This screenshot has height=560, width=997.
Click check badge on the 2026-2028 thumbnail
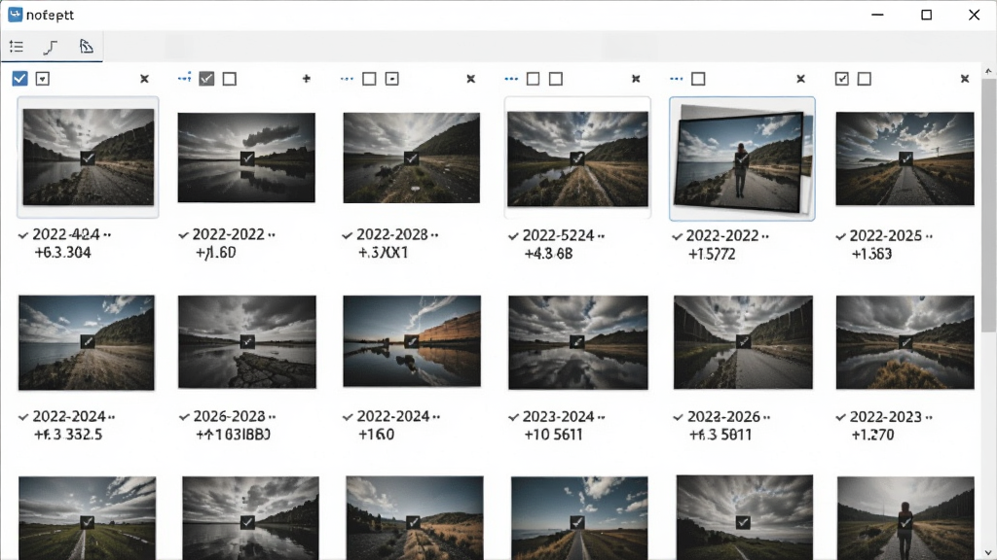[x=247, y=341]
